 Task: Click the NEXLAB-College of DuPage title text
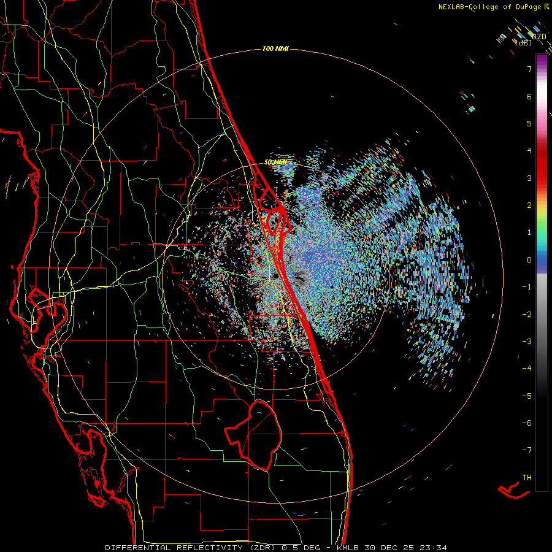489,7
